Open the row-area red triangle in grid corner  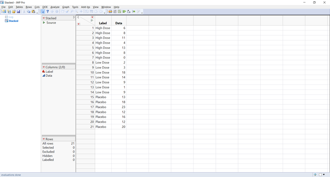(79, 24)
